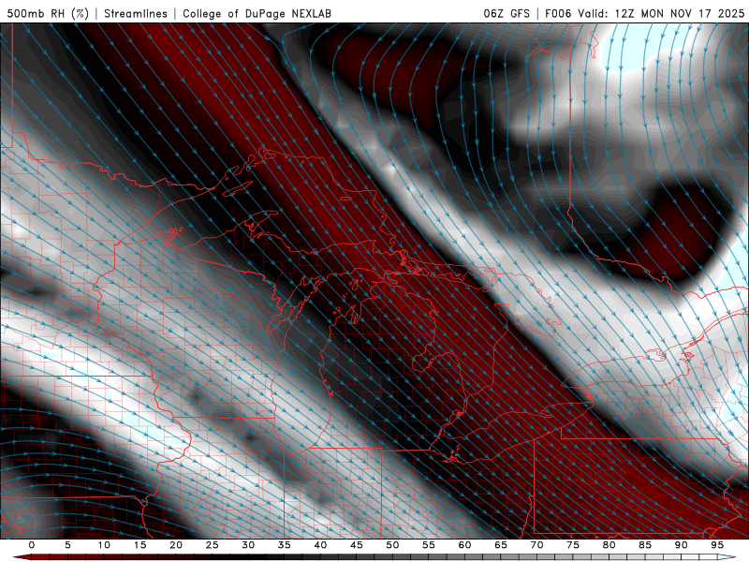
Task: Click "College of DuPage NEXLAB" header text
Action: (x=257, y=13)
